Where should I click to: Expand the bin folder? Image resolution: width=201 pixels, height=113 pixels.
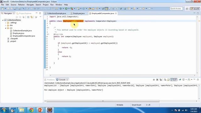[6, 25]
